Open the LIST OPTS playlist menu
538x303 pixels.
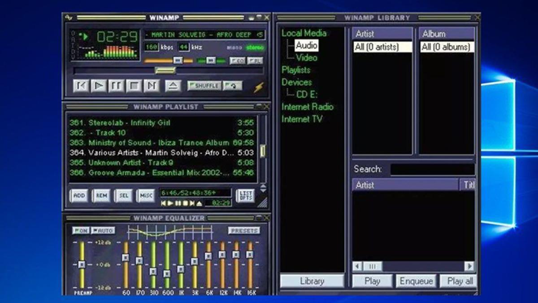pos(245,196)
